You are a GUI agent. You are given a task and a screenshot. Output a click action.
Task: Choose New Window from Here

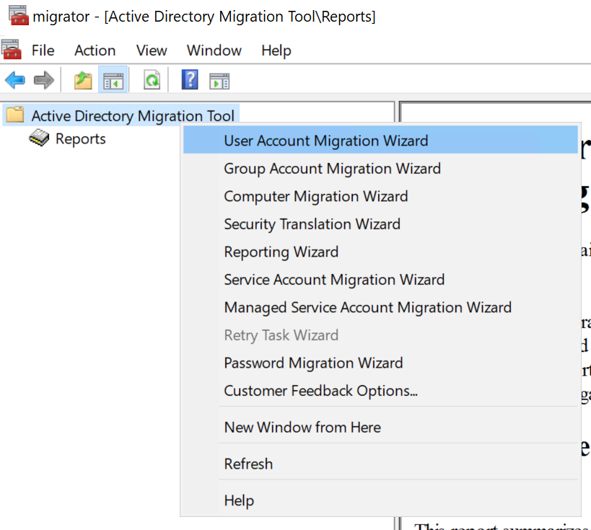pos(380,427)
